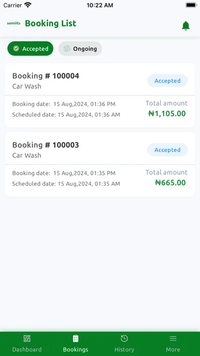
Task: Go to the Dashboard tab label
Action: coord(27,349)
